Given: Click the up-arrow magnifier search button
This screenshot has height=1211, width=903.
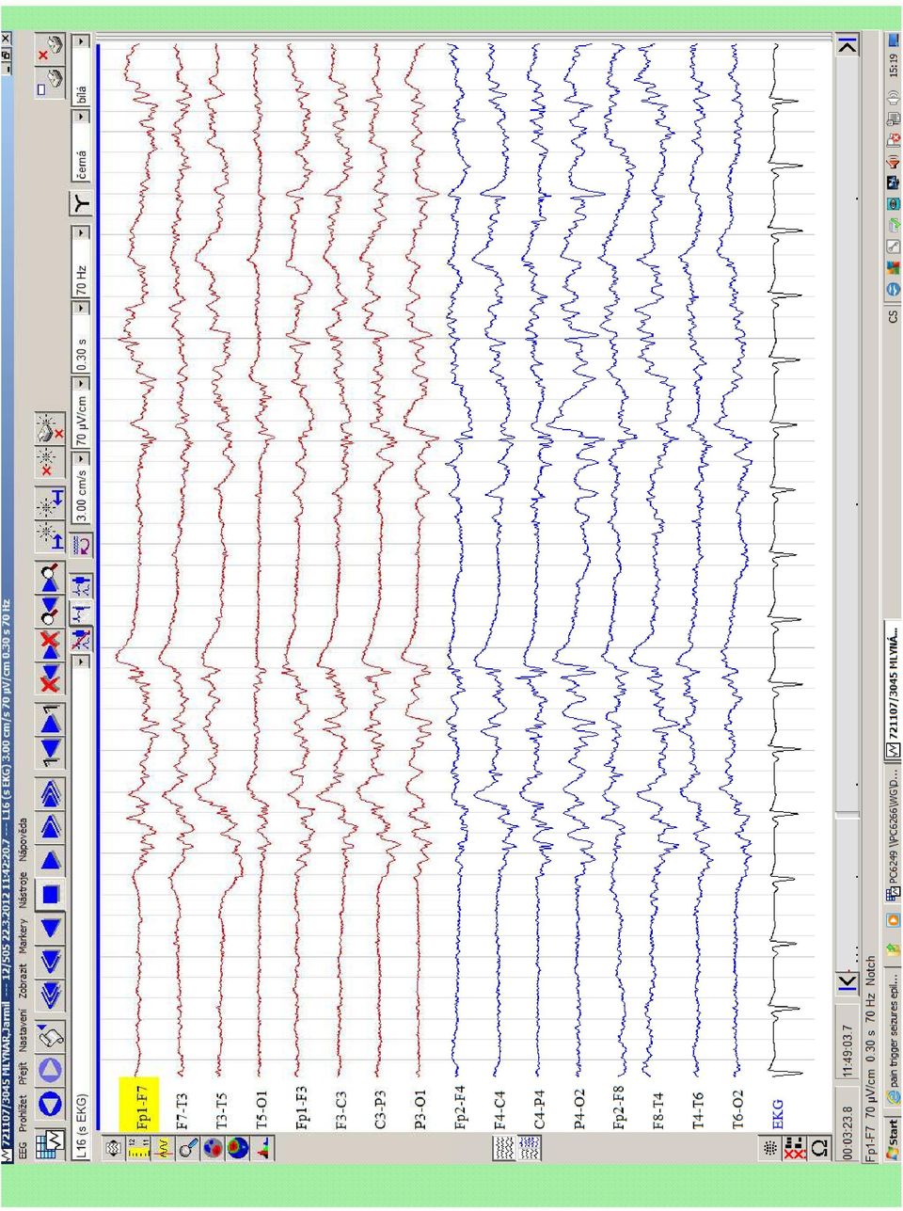Looking at the screenshot, I should 50,579.
